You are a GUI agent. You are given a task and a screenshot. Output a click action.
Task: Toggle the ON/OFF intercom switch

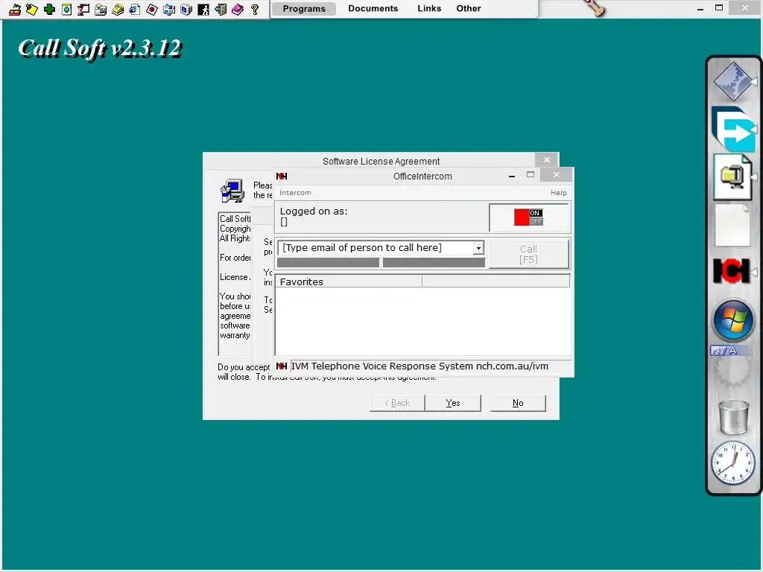(x=528, y=217)
